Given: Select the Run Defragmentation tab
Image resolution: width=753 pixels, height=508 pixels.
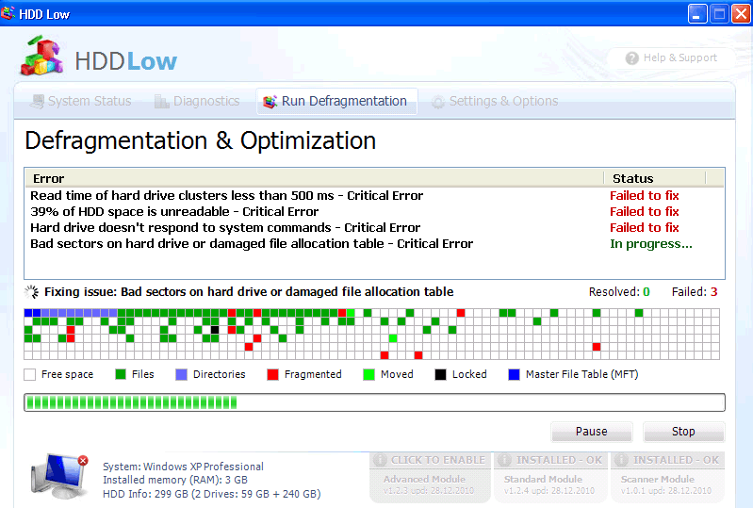Looking at the screenshot, I should click(336, 101).
